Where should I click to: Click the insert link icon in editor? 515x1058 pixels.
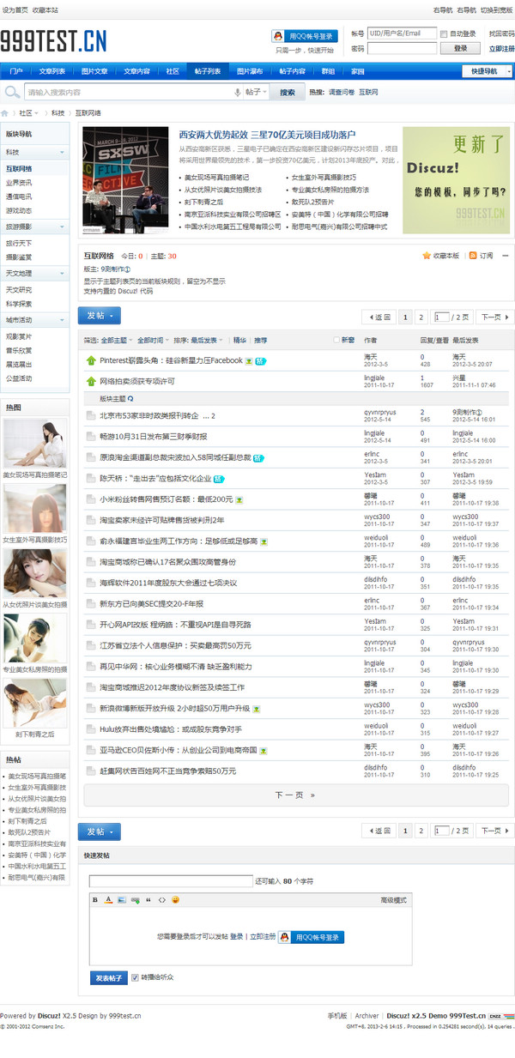click(135, 899)
